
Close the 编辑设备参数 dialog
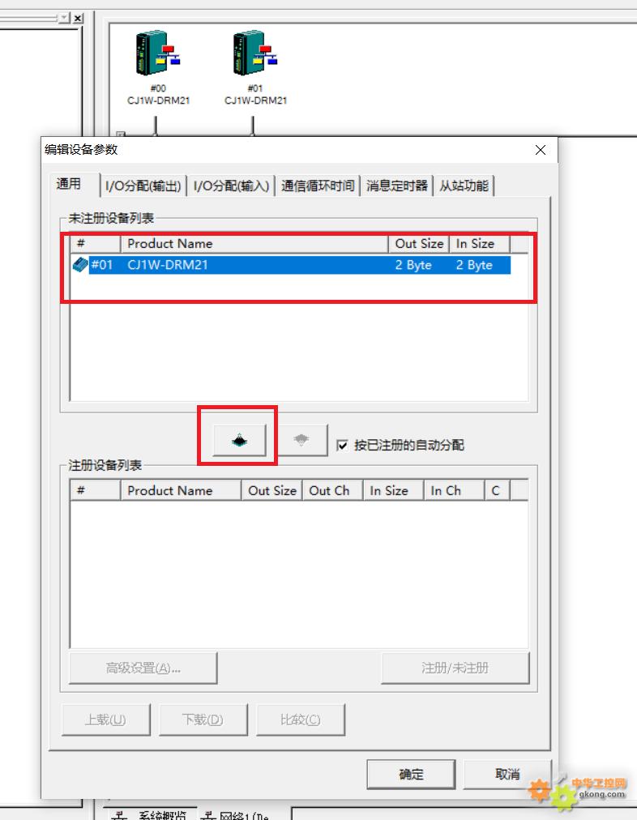[x=541, y=150]
